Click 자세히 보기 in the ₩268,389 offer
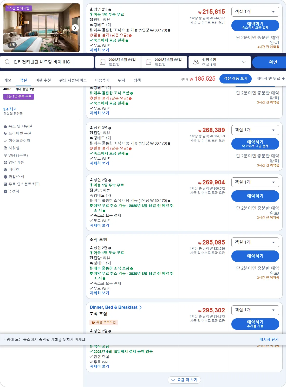 click(x=99, y=163)
